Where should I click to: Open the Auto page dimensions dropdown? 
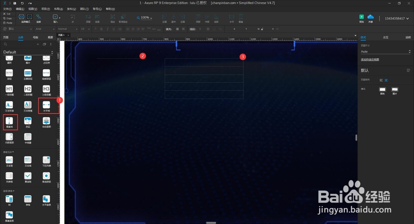coord(385,51)
